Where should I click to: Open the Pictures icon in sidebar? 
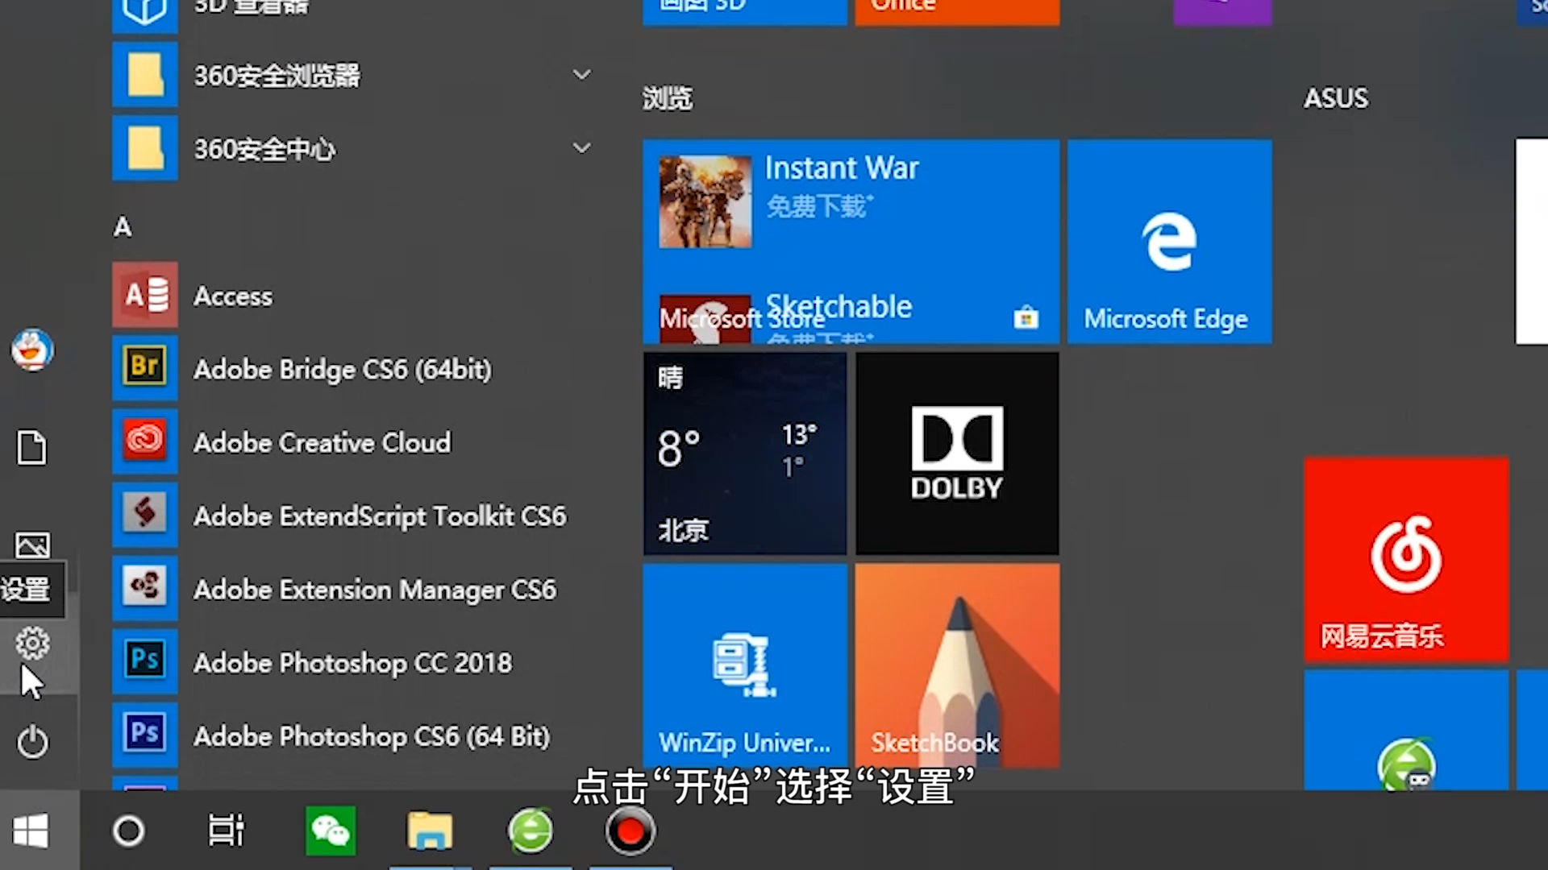(x=32, y=545)
